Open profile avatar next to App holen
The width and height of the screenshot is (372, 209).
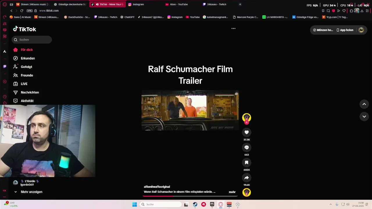(x=361, y=30)
